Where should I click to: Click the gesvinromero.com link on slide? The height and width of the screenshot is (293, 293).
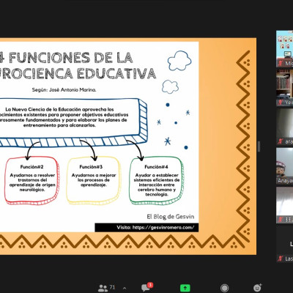pos(163,227)
